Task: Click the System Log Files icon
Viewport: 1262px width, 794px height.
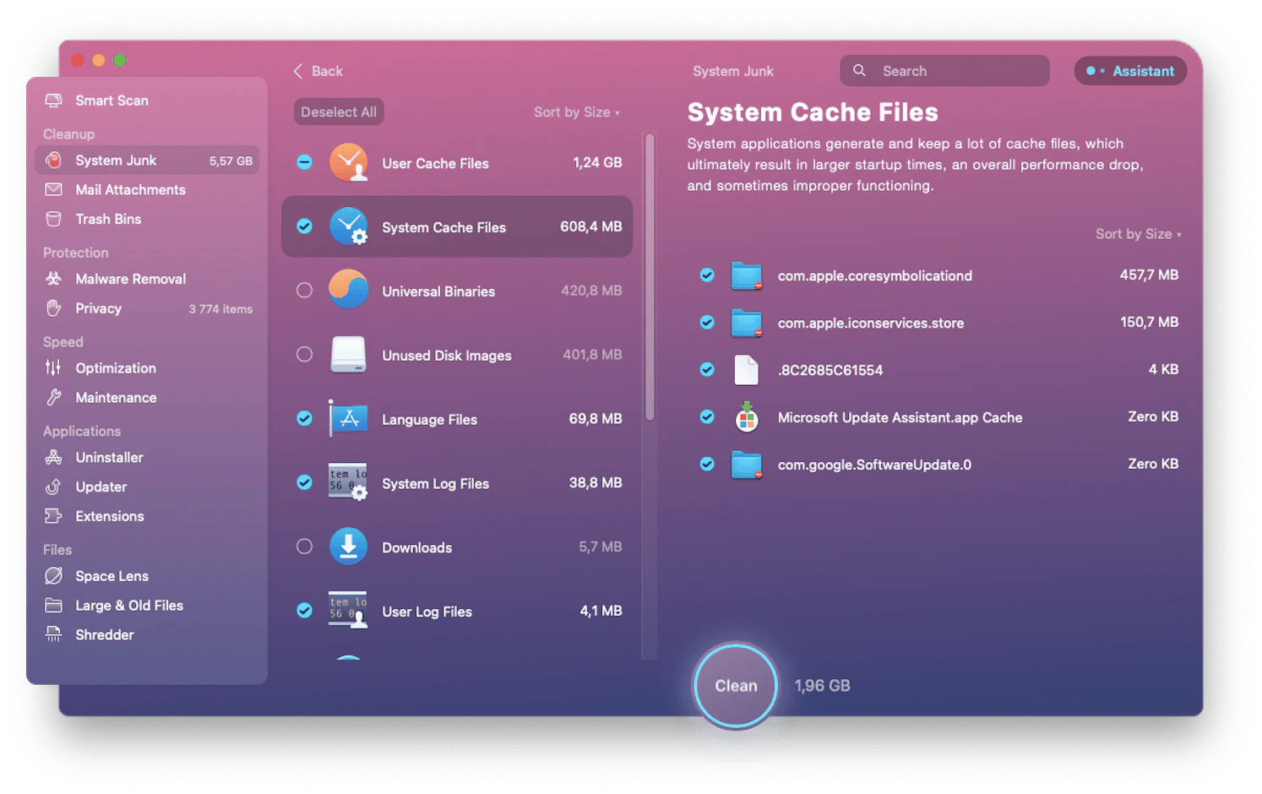Action: click(x=348, y=481)
